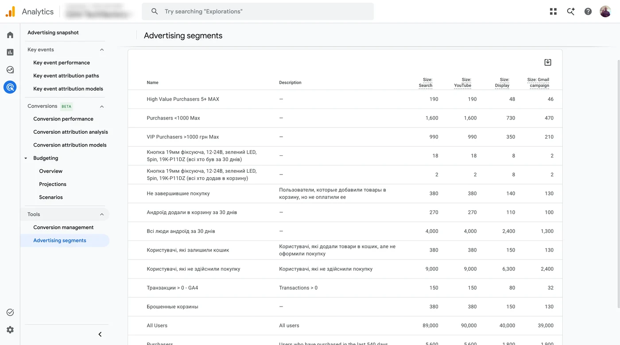This screenshot has width=620, height=345.
Task: Open Budgeting Overview
Action: (51, 171)
